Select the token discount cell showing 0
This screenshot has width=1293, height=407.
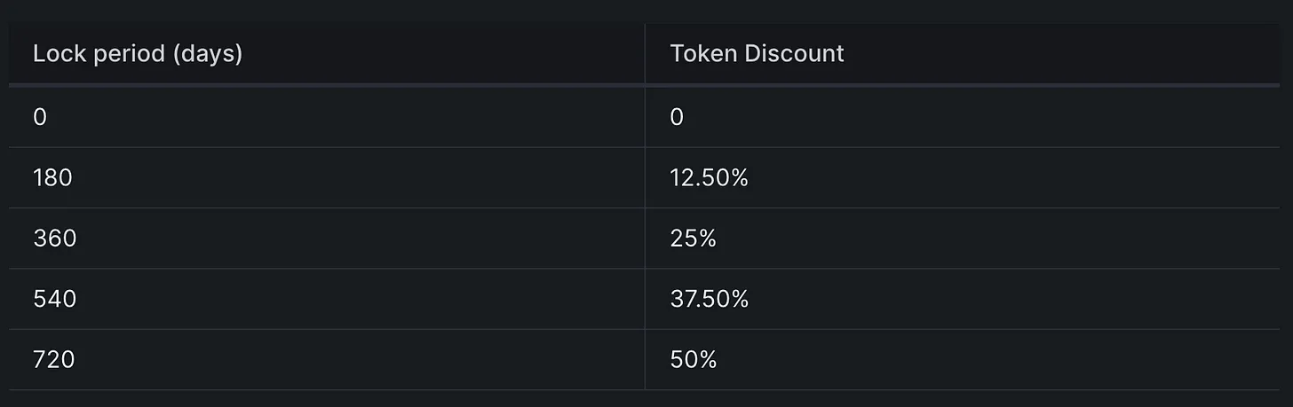(x=677, y=117)
